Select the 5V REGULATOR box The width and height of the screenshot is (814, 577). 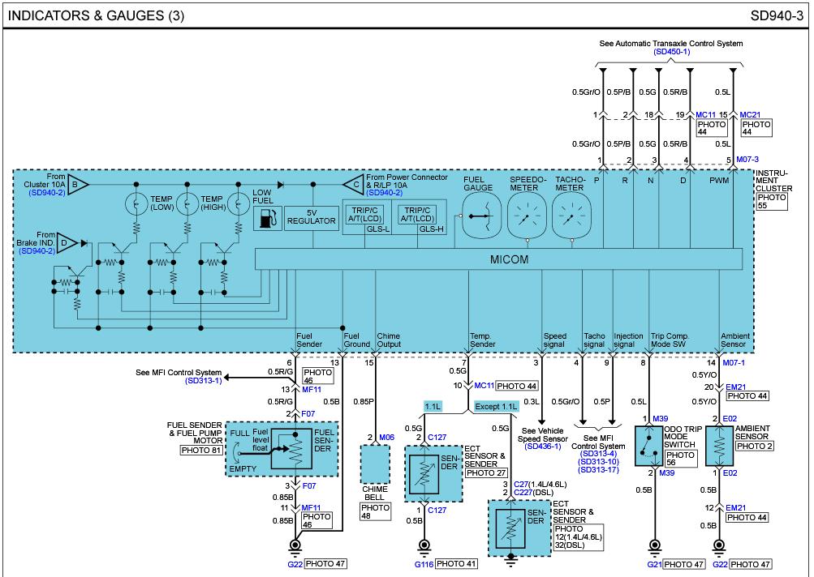[x=312, y=217]
